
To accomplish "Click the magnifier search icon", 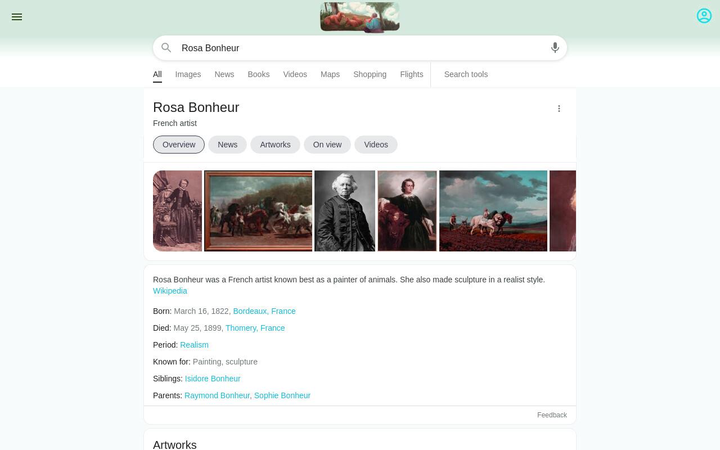I will click(x=166, y=48).
